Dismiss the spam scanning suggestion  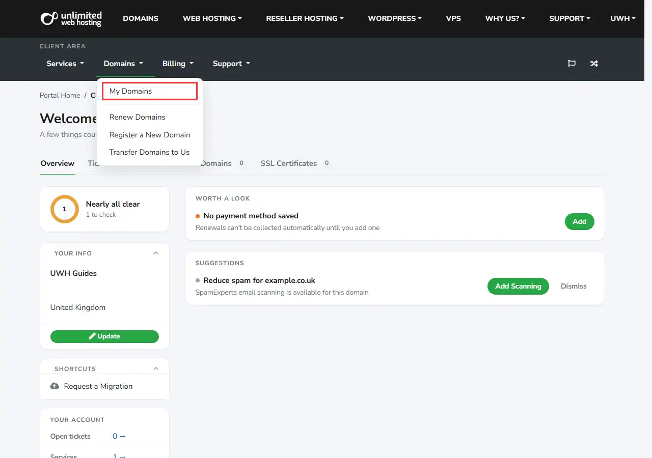coord(574,286)
